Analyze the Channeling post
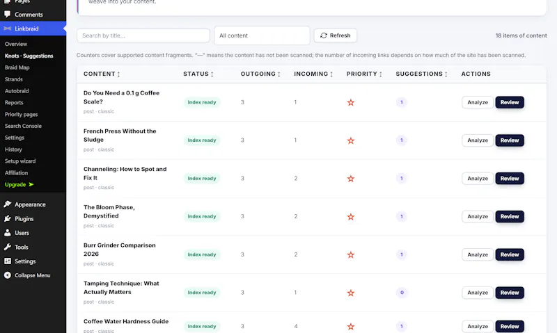This screenshot has height=333, width=557. coord(478,179)
